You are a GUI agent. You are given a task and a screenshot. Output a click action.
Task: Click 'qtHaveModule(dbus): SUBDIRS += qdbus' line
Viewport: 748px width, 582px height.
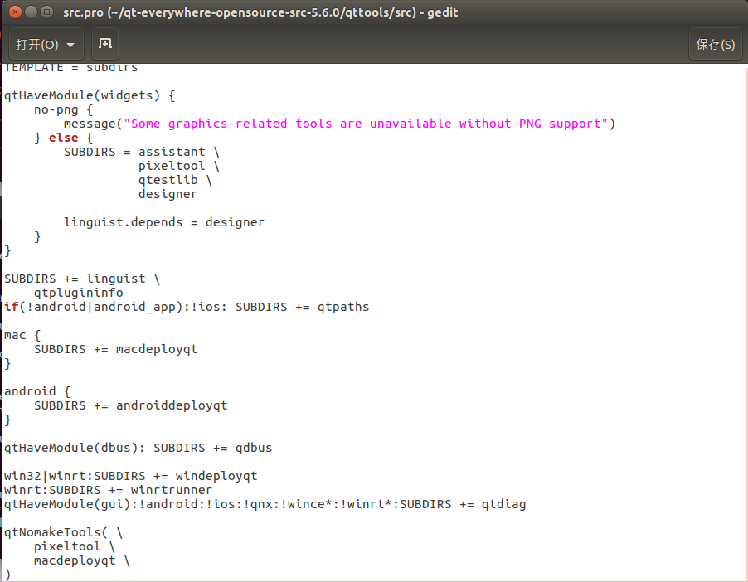(138, 448)
